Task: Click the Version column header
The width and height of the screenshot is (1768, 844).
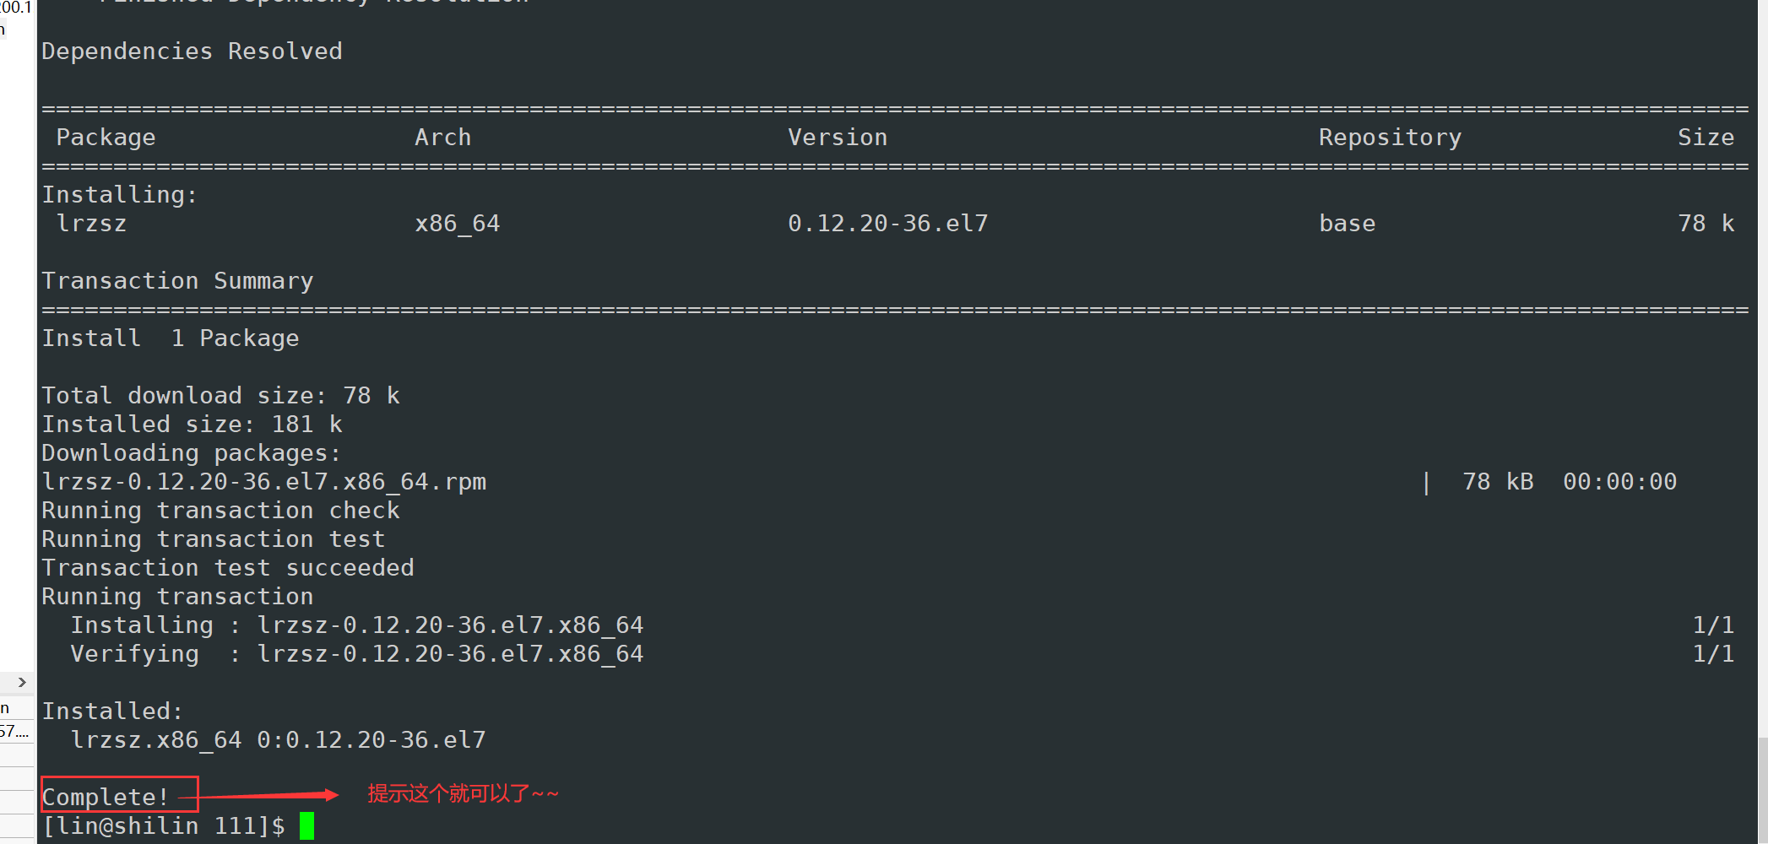Action: [x=837, y=138]
